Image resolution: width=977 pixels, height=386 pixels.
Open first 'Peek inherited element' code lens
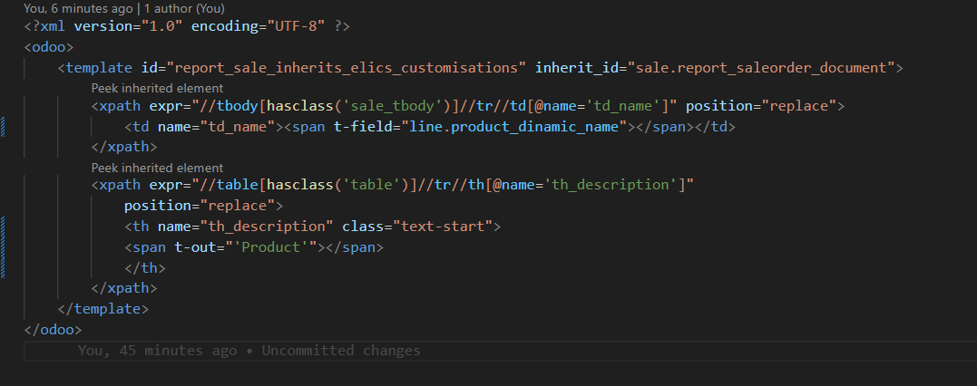click(157, 89)
